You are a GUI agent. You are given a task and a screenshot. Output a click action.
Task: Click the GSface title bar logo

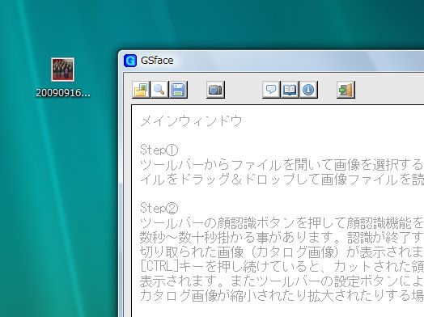pos(130,61)
